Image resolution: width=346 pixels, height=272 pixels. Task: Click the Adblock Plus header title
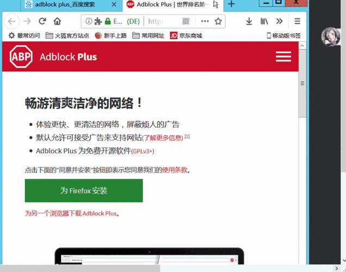(68, 57)
